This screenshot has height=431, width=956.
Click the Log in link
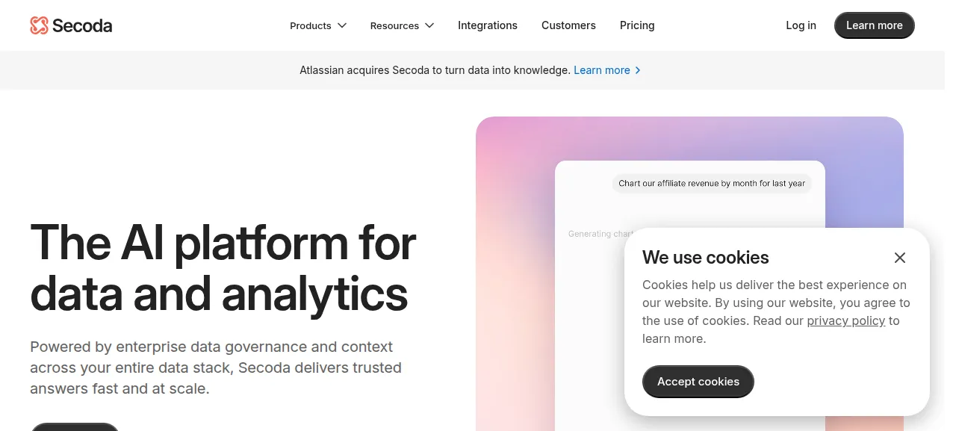click(x=801, y=25)
